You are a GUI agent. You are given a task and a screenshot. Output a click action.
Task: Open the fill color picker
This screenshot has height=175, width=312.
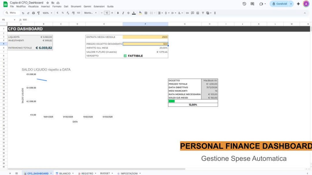point(140,13)
